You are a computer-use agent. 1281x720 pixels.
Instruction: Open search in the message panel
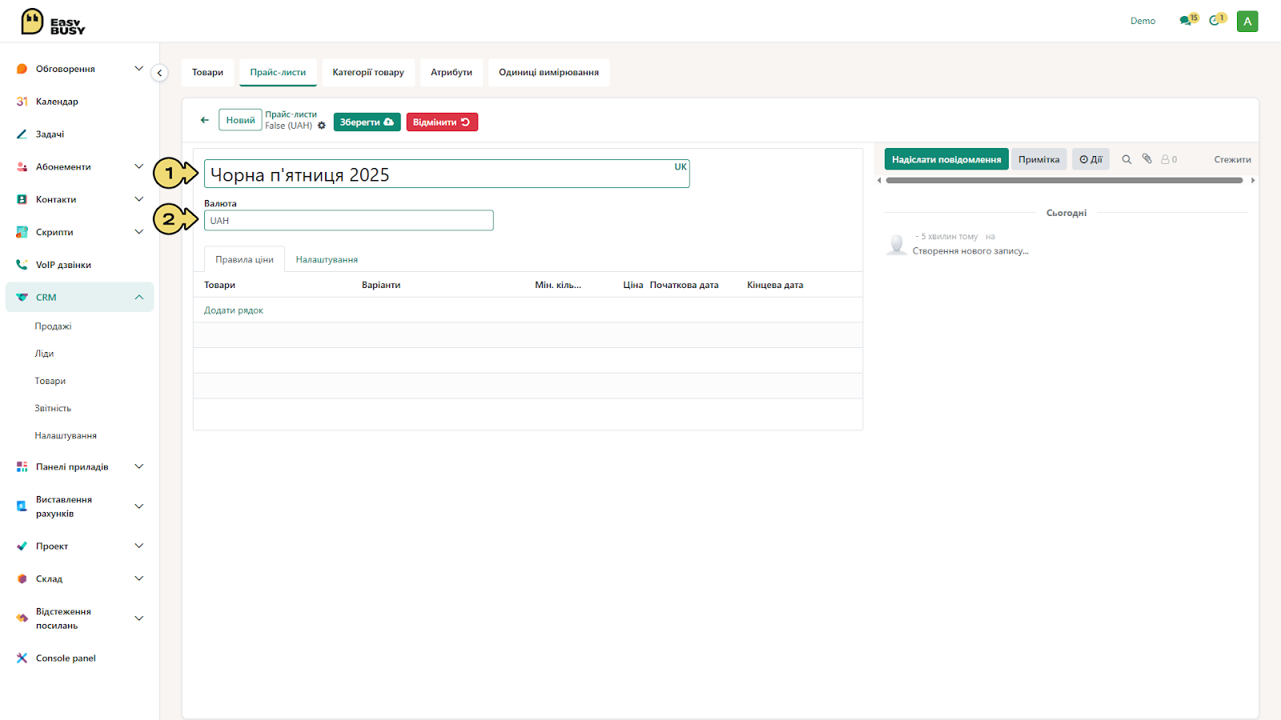(1126, 159)
